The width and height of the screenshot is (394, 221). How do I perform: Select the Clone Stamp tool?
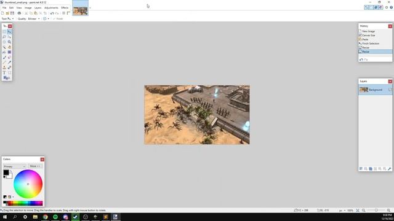point(4,68)
